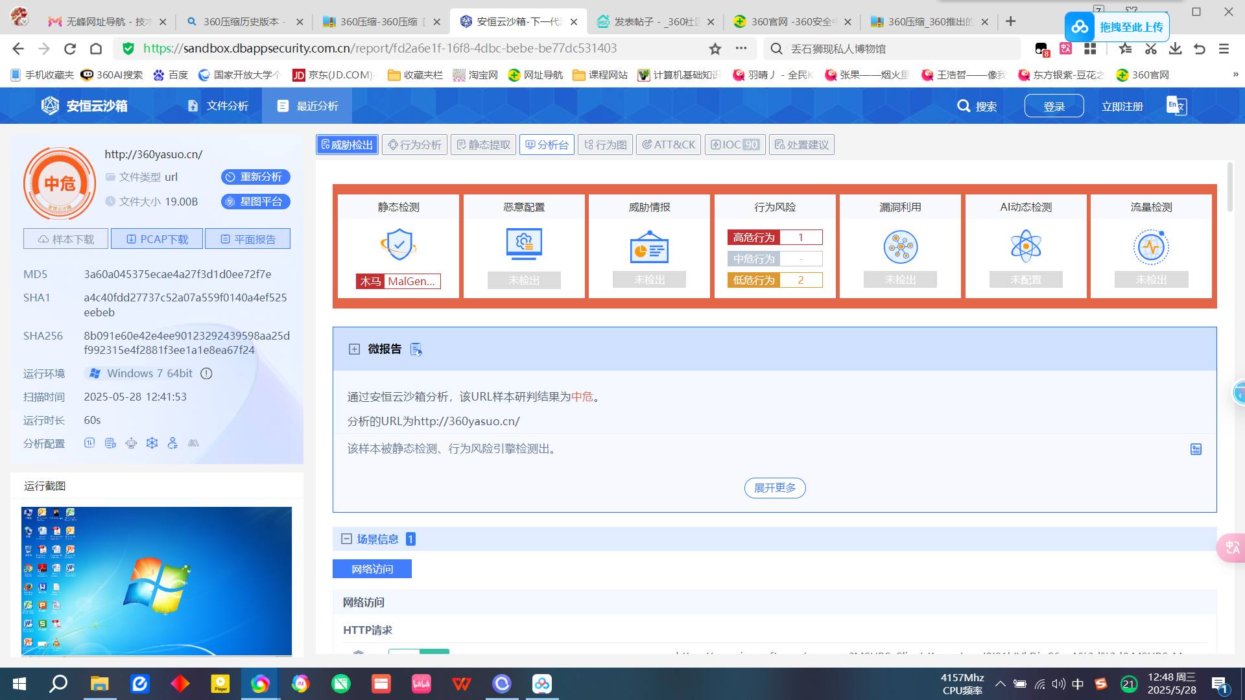The width and height of the screenshot is (1245, 700).
Task: Open browser screenshot scissors tool
Action: click(x=1151, y=49)
